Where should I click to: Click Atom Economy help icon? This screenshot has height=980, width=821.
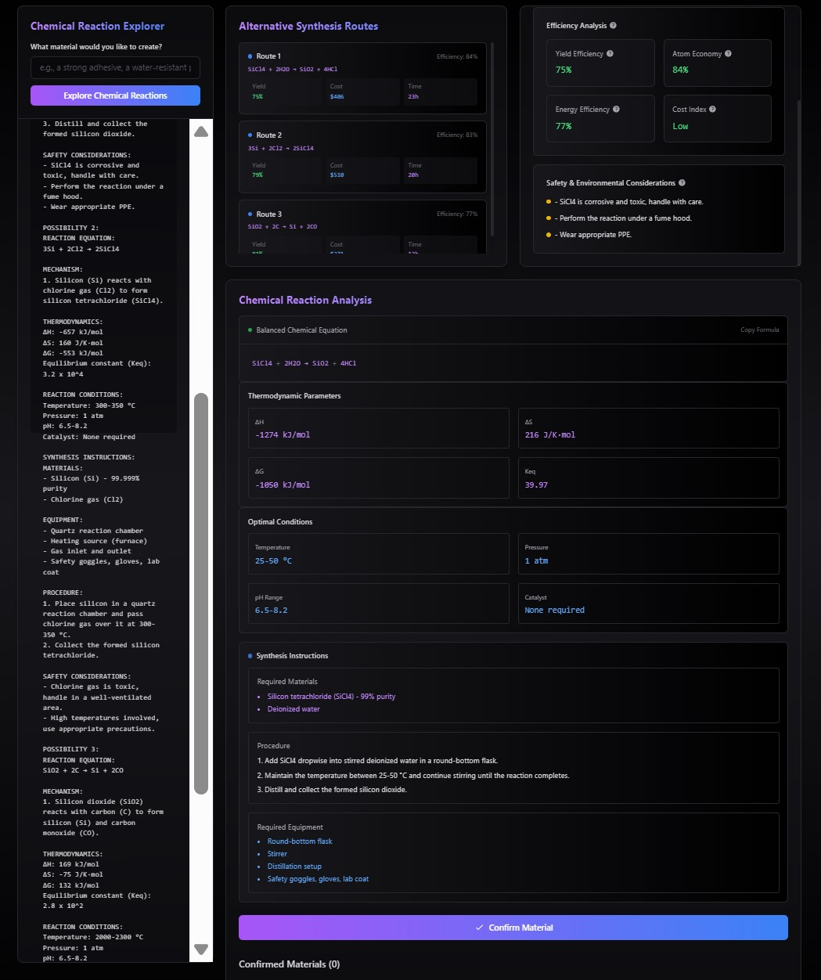coord(728,54)
